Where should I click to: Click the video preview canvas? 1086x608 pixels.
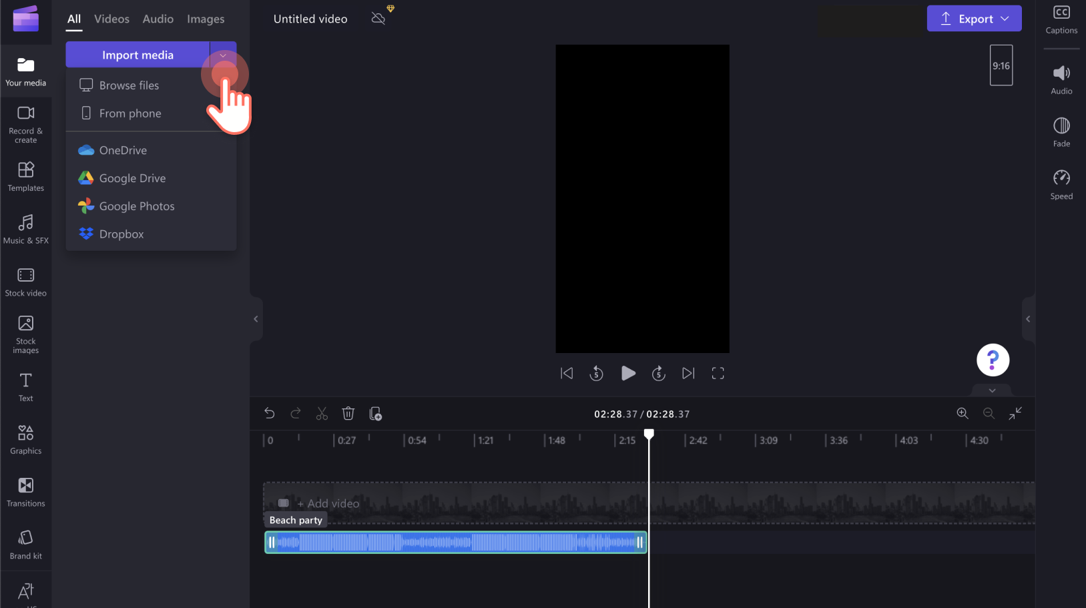tap(642, 199)
